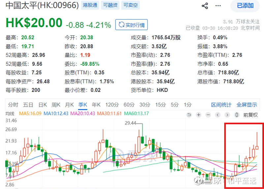
Task: Select the 年K chart tab
Action: (x=96, y=105)
